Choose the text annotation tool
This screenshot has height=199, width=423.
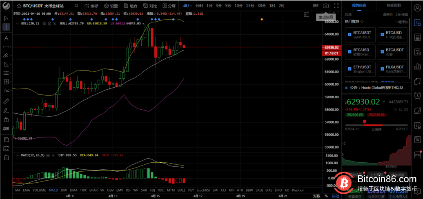pos(6,38)
